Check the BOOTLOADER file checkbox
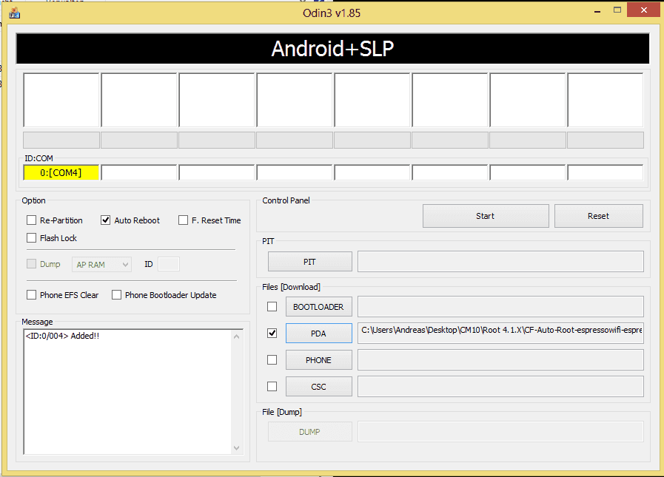Image resolution: width=664 pixels, height=477 pixels. 272,306
